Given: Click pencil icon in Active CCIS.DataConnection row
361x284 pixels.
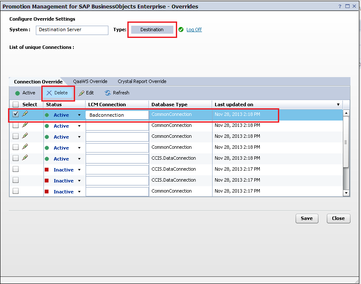Looking at the screenshot, I should point(25,158).
